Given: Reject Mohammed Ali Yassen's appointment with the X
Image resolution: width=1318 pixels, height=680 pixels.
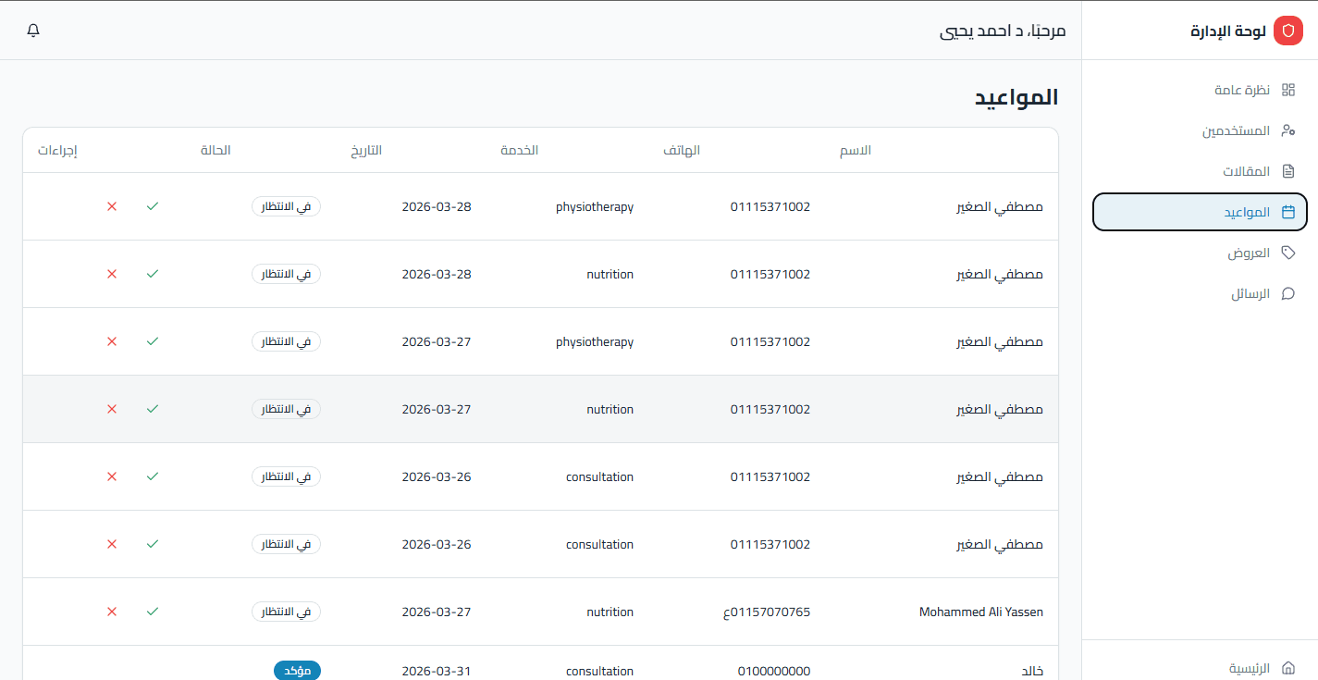Looking at the screenshot, I should 112,612.
